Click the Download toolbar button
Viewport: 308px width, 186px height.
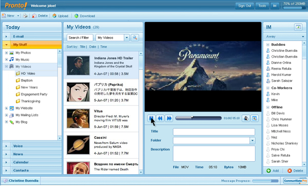(85, 16)
